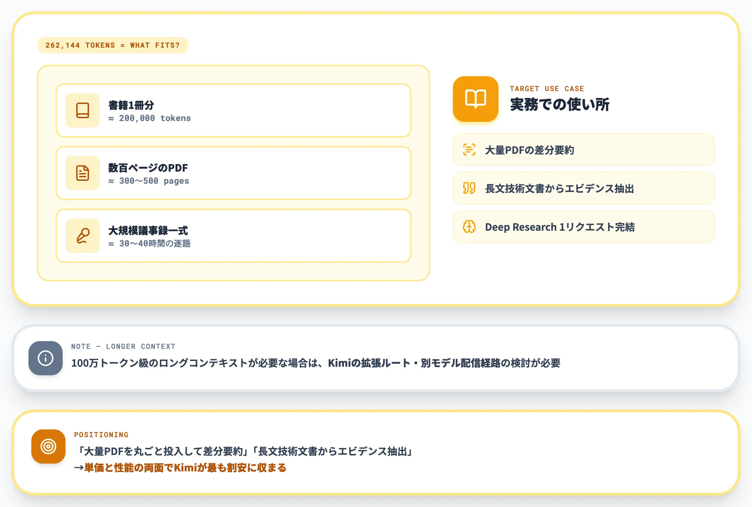Click the brain icon beside Deep Research
This screenshot has width=752, height=507.
click(469, 226)
